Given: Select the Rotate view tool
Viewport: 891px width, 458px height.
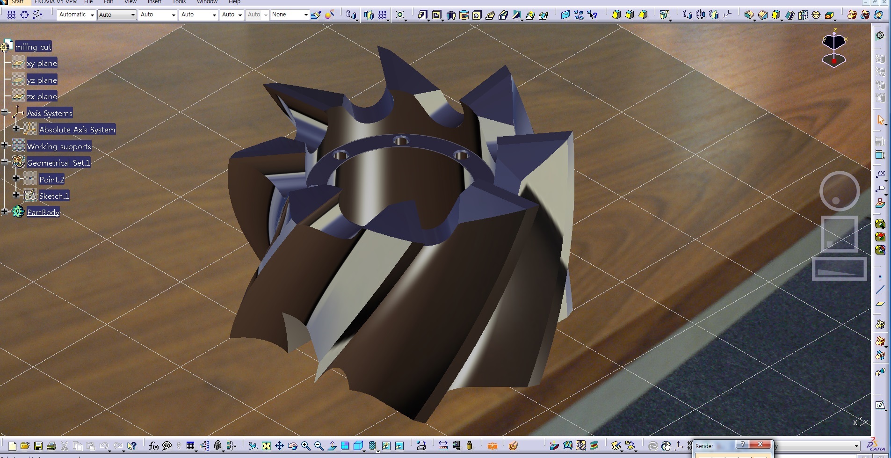Looking at the screenshot, I should (292, 446).
